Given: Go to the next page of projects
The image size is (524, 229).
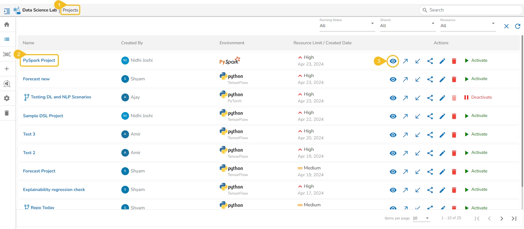Looking at the screenshot, I should [x=502, y=218].
